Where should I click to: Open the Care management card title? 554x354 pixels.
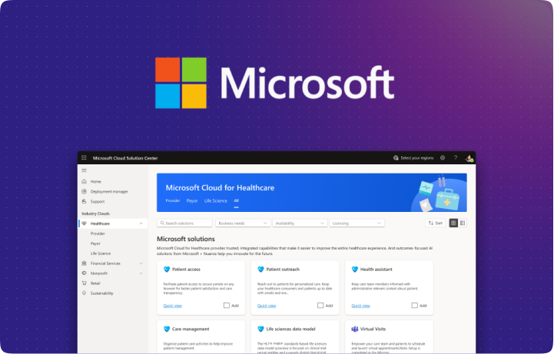191,329
